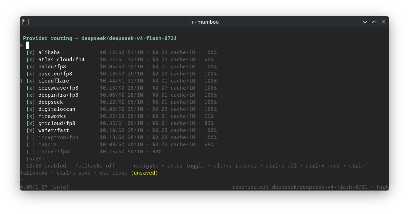Click the selection arrow beside cloudflare

point(22,81)
